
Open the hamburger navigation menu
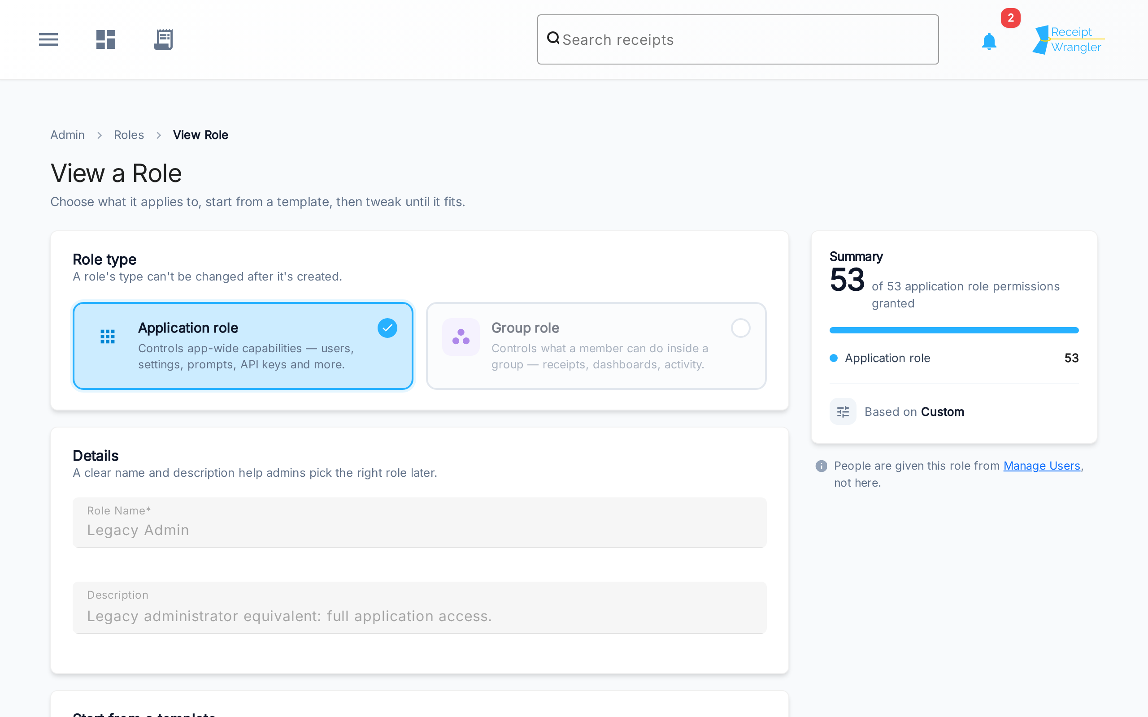tap(48, 39)
